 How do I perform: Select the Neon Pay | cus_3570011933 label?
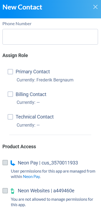pos(48,163)
